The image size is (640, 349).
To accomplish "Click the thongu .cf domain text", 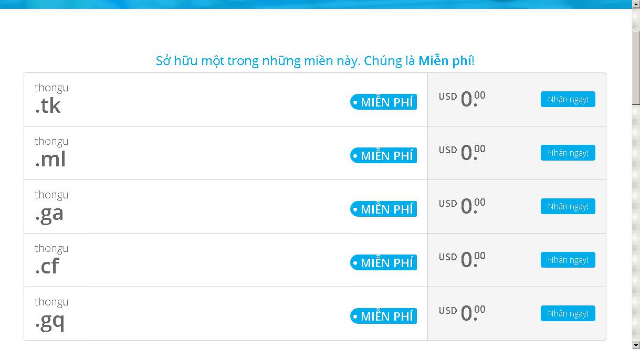I will 51,260.
